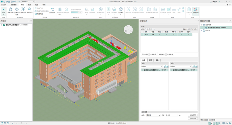Expand the model node under 选择B
Image resolution: width=232 pixels, height=125 pixels.
click(x=171, y=70)
